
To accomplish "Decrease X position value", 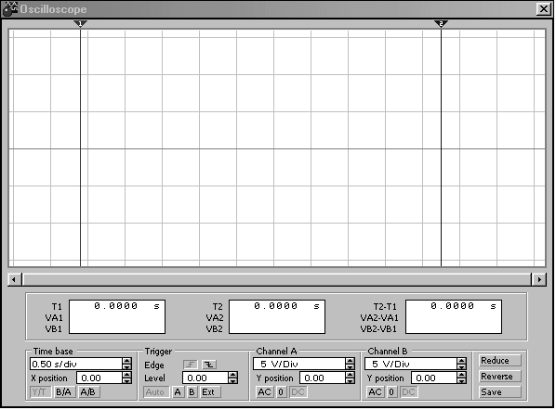I will point(127,381).
